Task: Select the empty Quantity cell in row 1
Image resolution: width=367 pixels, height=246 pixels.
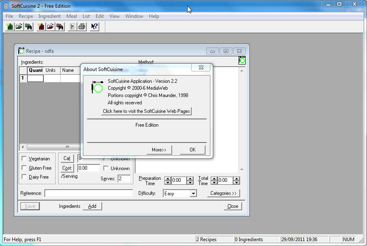Action: click(x=35, y=78)
